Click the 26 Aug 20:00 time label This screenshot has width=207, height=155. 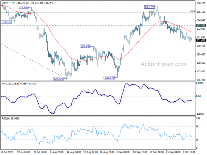pos(107,152)
